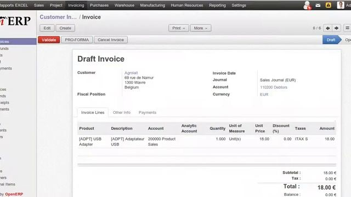Screen dimensions: 351x197
Task: Open the Reporting menu
Action: coord(217,5)
